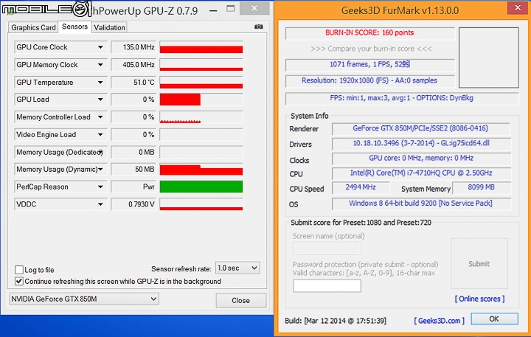Click the GPU-Z Close button

(240, 300)
